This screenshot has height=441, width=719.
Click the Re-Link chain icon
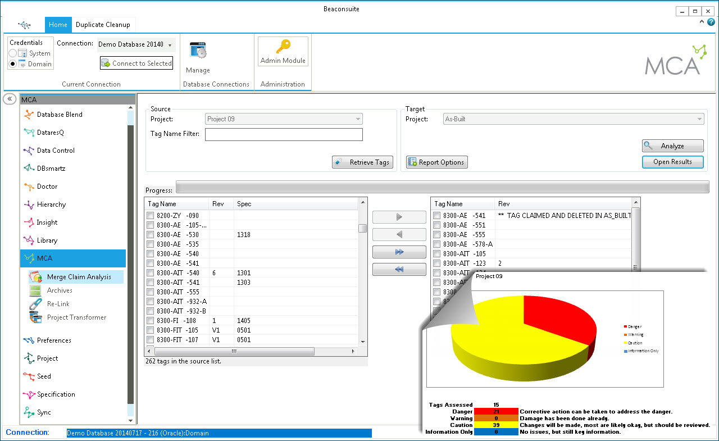coord(35,304)
